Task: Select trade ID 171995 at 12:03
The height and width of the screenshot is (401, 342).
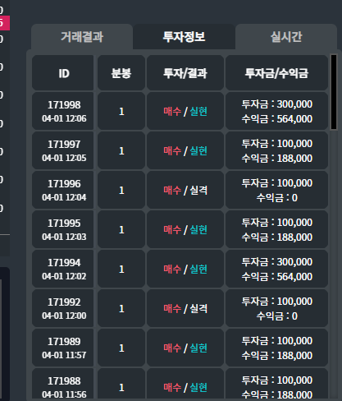Action: [63, 229]
